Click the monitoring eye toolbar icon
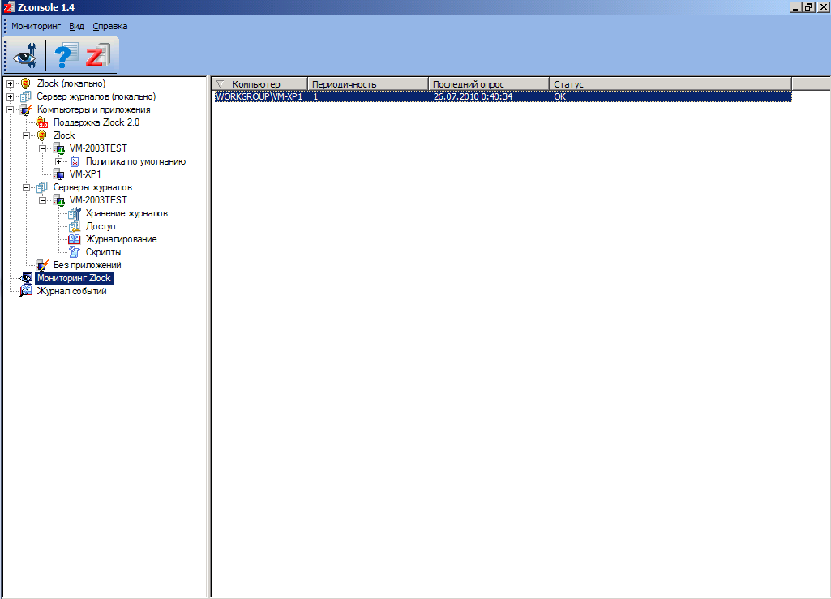Viewport: 831px width, 599px height. click(25, 55)
